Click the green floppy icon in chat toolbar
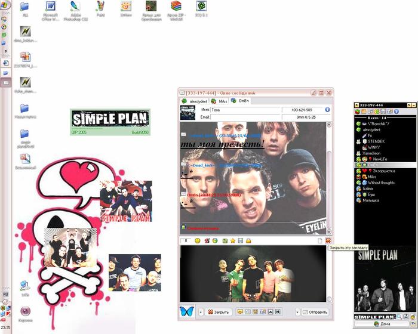418x334 pixels. pyautogui.click(x=225, y=241)
